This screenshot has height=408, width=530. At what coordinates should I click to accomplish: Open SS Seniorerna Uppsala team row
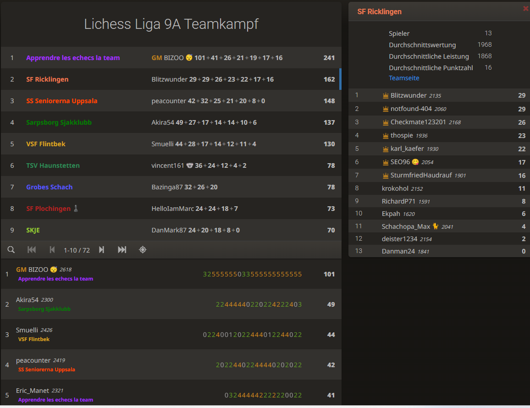click(x=171, y=101)
